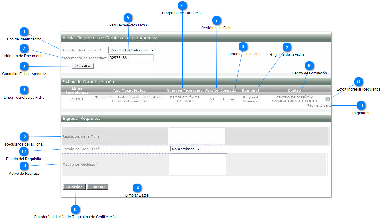Expand the Estado del Requisito dropdown
Screen dimensions: 382x220
(186, 149)
